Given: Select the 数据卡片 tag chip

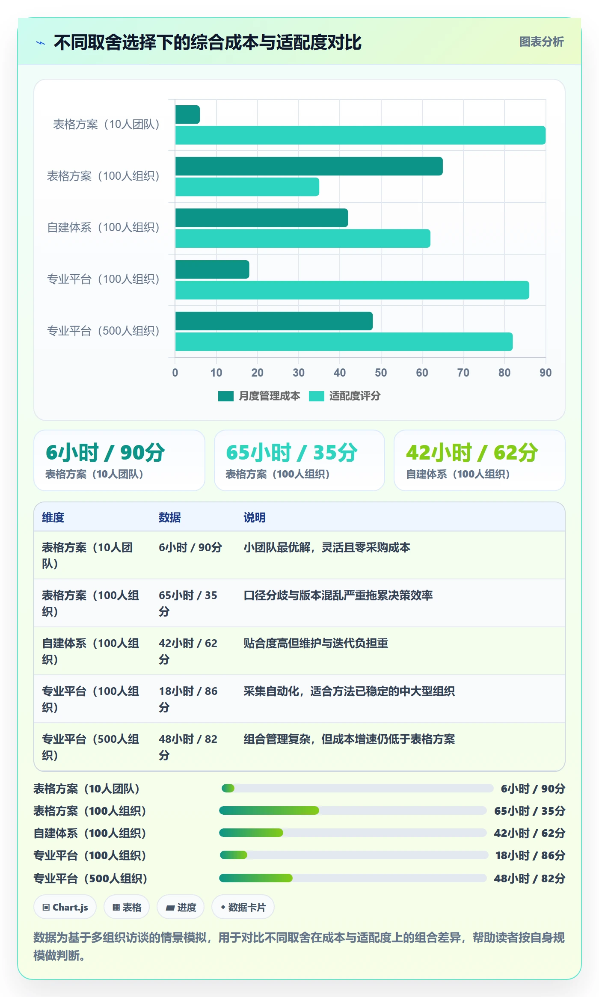Looking at the screenshot, I should coord(243,907).
